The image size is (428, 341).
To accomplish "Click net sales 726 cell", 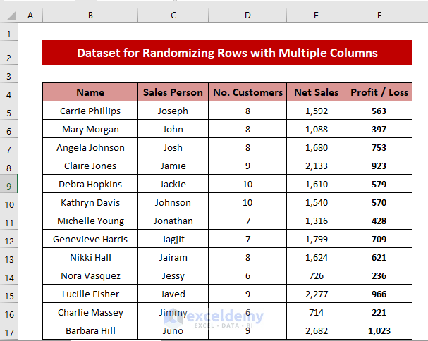I will point(316,275).
